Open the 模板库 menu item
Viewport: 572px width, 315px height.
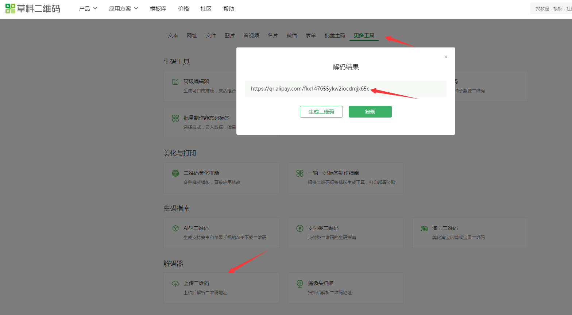pyautogui.click(x=158, y=8)
